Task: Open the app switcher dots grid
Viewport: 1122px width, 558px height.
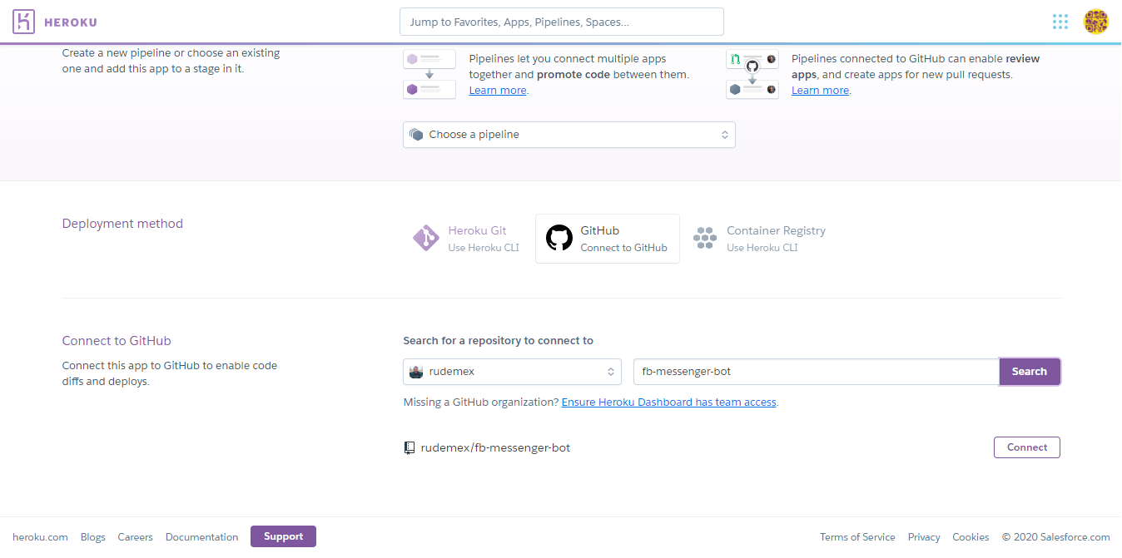Action: [x=1060, y=22]
